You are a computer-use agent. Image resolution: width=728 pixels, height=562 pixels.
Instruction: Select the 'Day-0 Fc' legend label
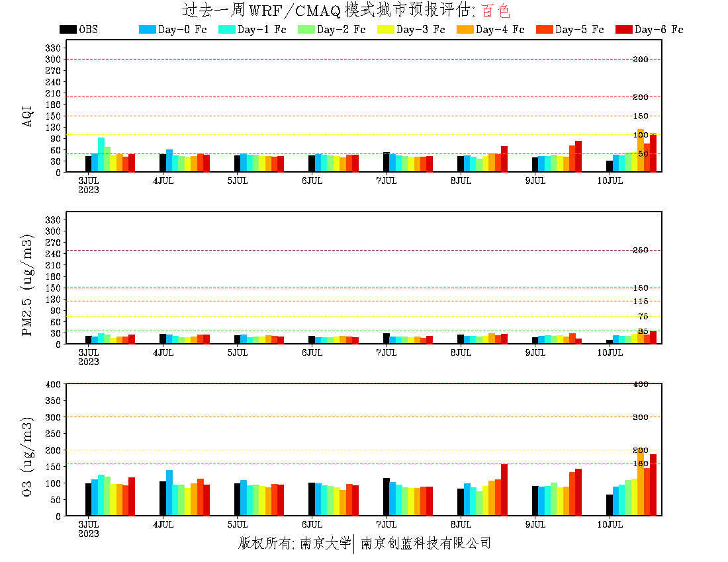pyautogui.click(x=183, y=29)
